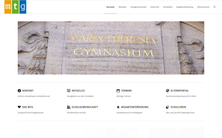Follow the ELTERNPORTAL heading link

(x=179, y=91)
